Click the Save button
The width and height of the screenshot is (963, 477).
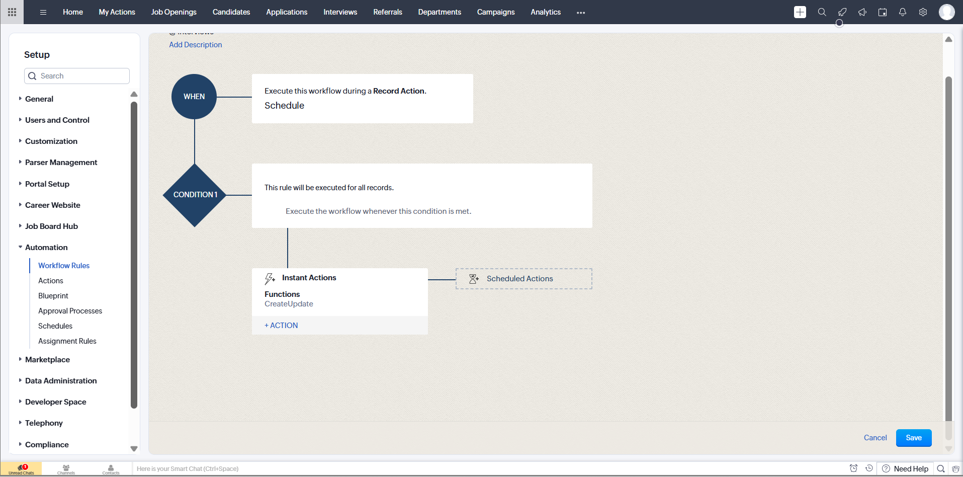pos(913,438)
